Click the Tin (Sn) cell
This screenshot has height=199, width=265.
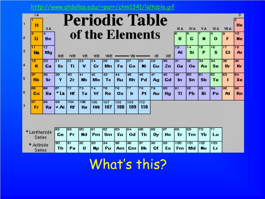[192, 80]
